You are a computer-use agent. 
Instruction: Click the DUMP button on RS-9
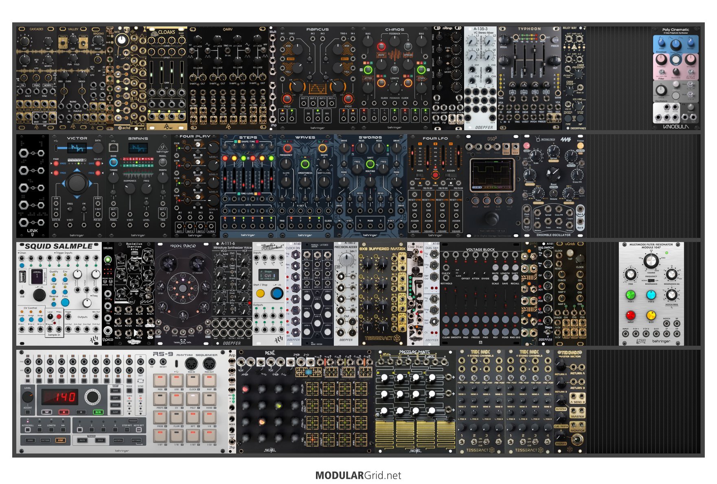pos(116,412)
